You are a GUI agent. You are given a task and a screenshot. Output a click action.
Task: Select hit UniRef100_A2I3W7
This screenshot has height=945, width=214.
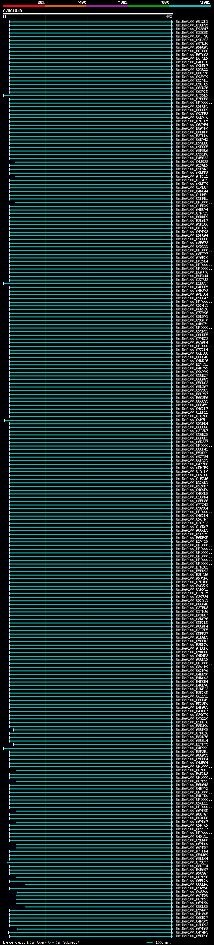pos(192,431)
